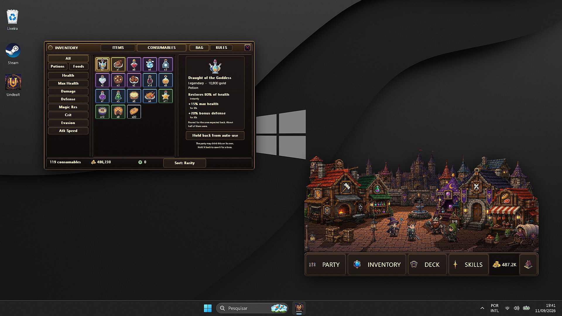Switch to the ITEMS tab
Screen dimensions: 562x316
click(118, 48)
